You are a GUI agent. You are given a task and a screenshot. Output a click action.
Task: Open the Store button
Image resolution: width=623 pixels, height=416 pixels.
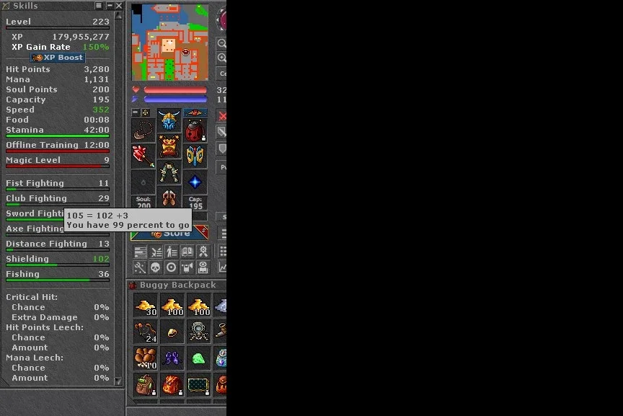[x=169, y=234]
